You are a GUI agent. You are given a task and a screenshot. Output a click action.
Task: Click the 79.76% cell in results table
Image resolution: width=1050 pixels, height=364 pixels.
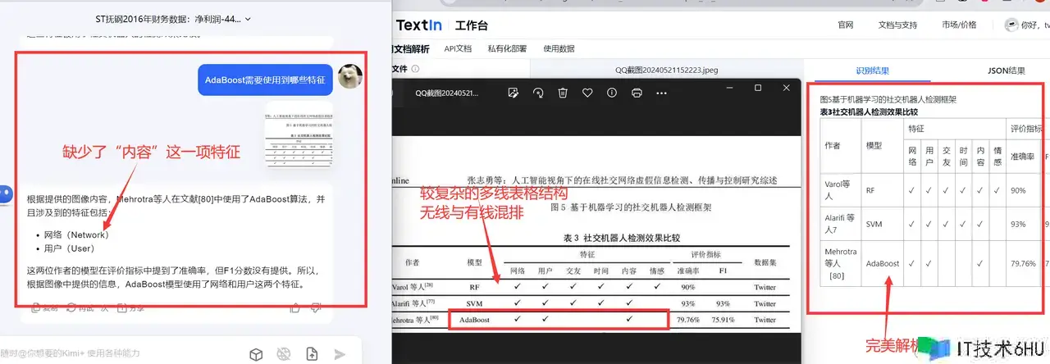pos(1025,264)
